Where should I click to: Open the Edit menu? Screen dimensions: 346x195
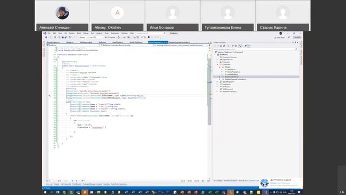(x=54, y=33)
